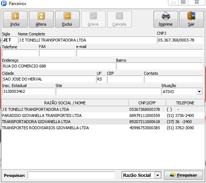Image resolution: width=206 pixels, height=183 pixels.
Task: Click the empty Contato field
Action: pyautogui.click(x=173, y=79)
